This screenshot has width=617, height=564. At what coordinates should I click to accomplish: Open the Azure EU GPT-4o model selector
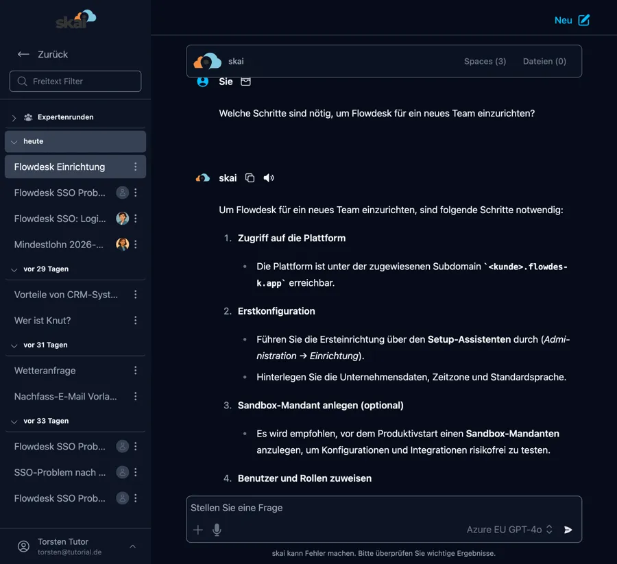coord(509,530)
